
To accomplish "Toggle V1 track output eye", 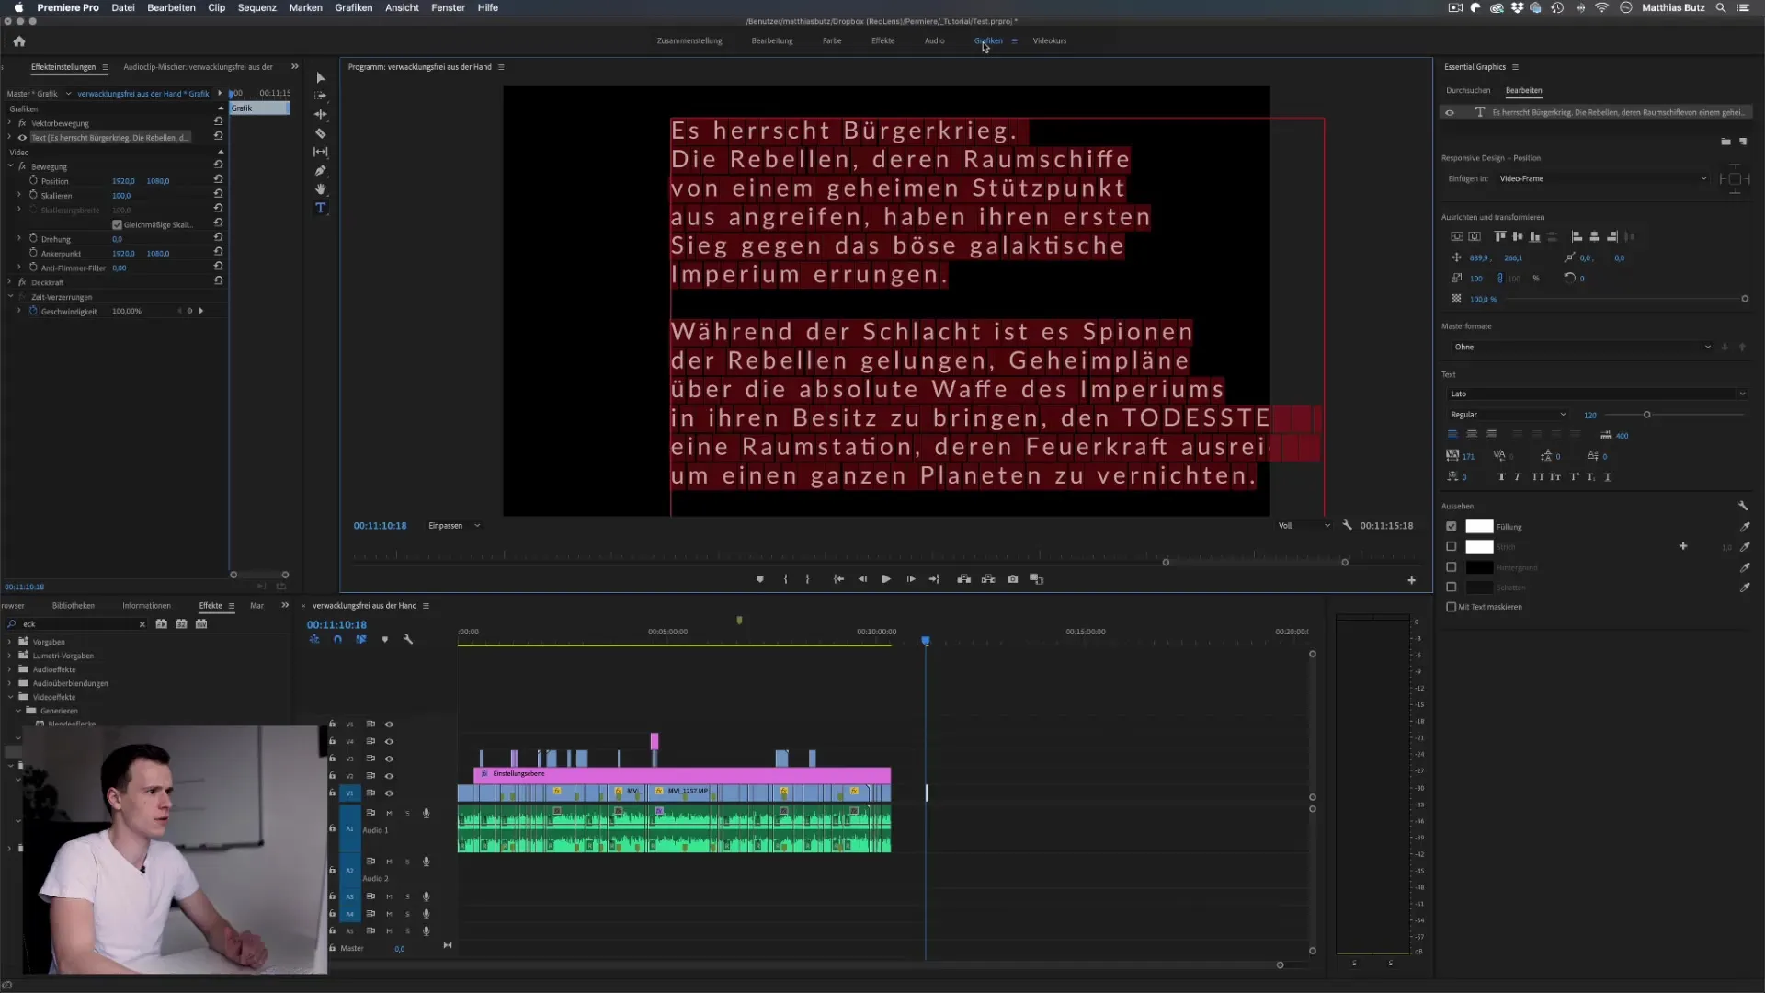I will click(389, 793).
